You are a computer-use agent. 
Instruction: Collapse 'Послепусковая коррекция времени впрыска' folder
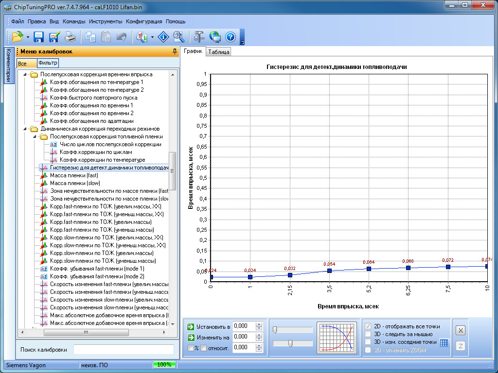(25, 74)
